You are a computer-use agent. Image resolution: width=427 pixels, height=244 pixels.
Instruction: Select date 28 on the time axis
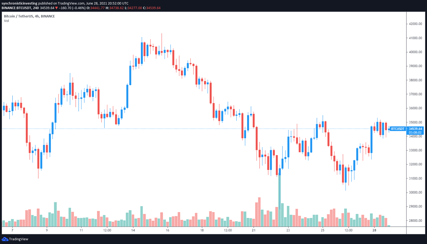point(374,230)
